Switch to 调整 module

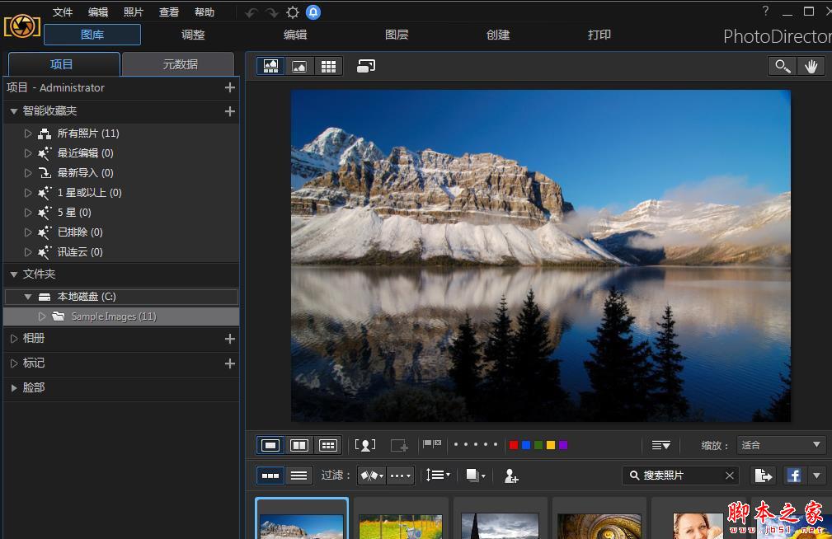pos(193,35)
